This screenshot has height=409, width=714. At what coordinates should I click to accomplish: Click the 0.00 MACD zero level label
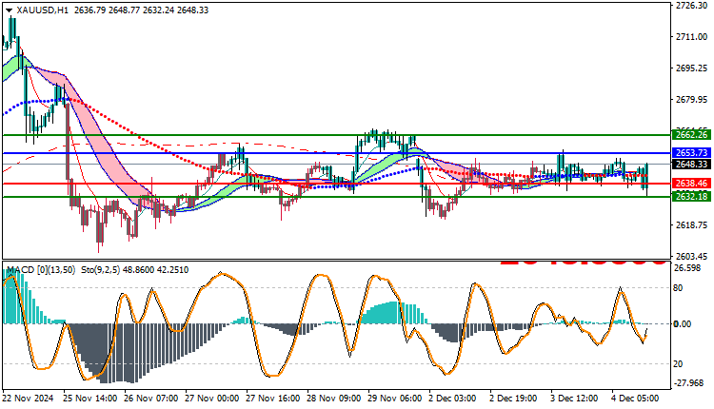[683, 324]
